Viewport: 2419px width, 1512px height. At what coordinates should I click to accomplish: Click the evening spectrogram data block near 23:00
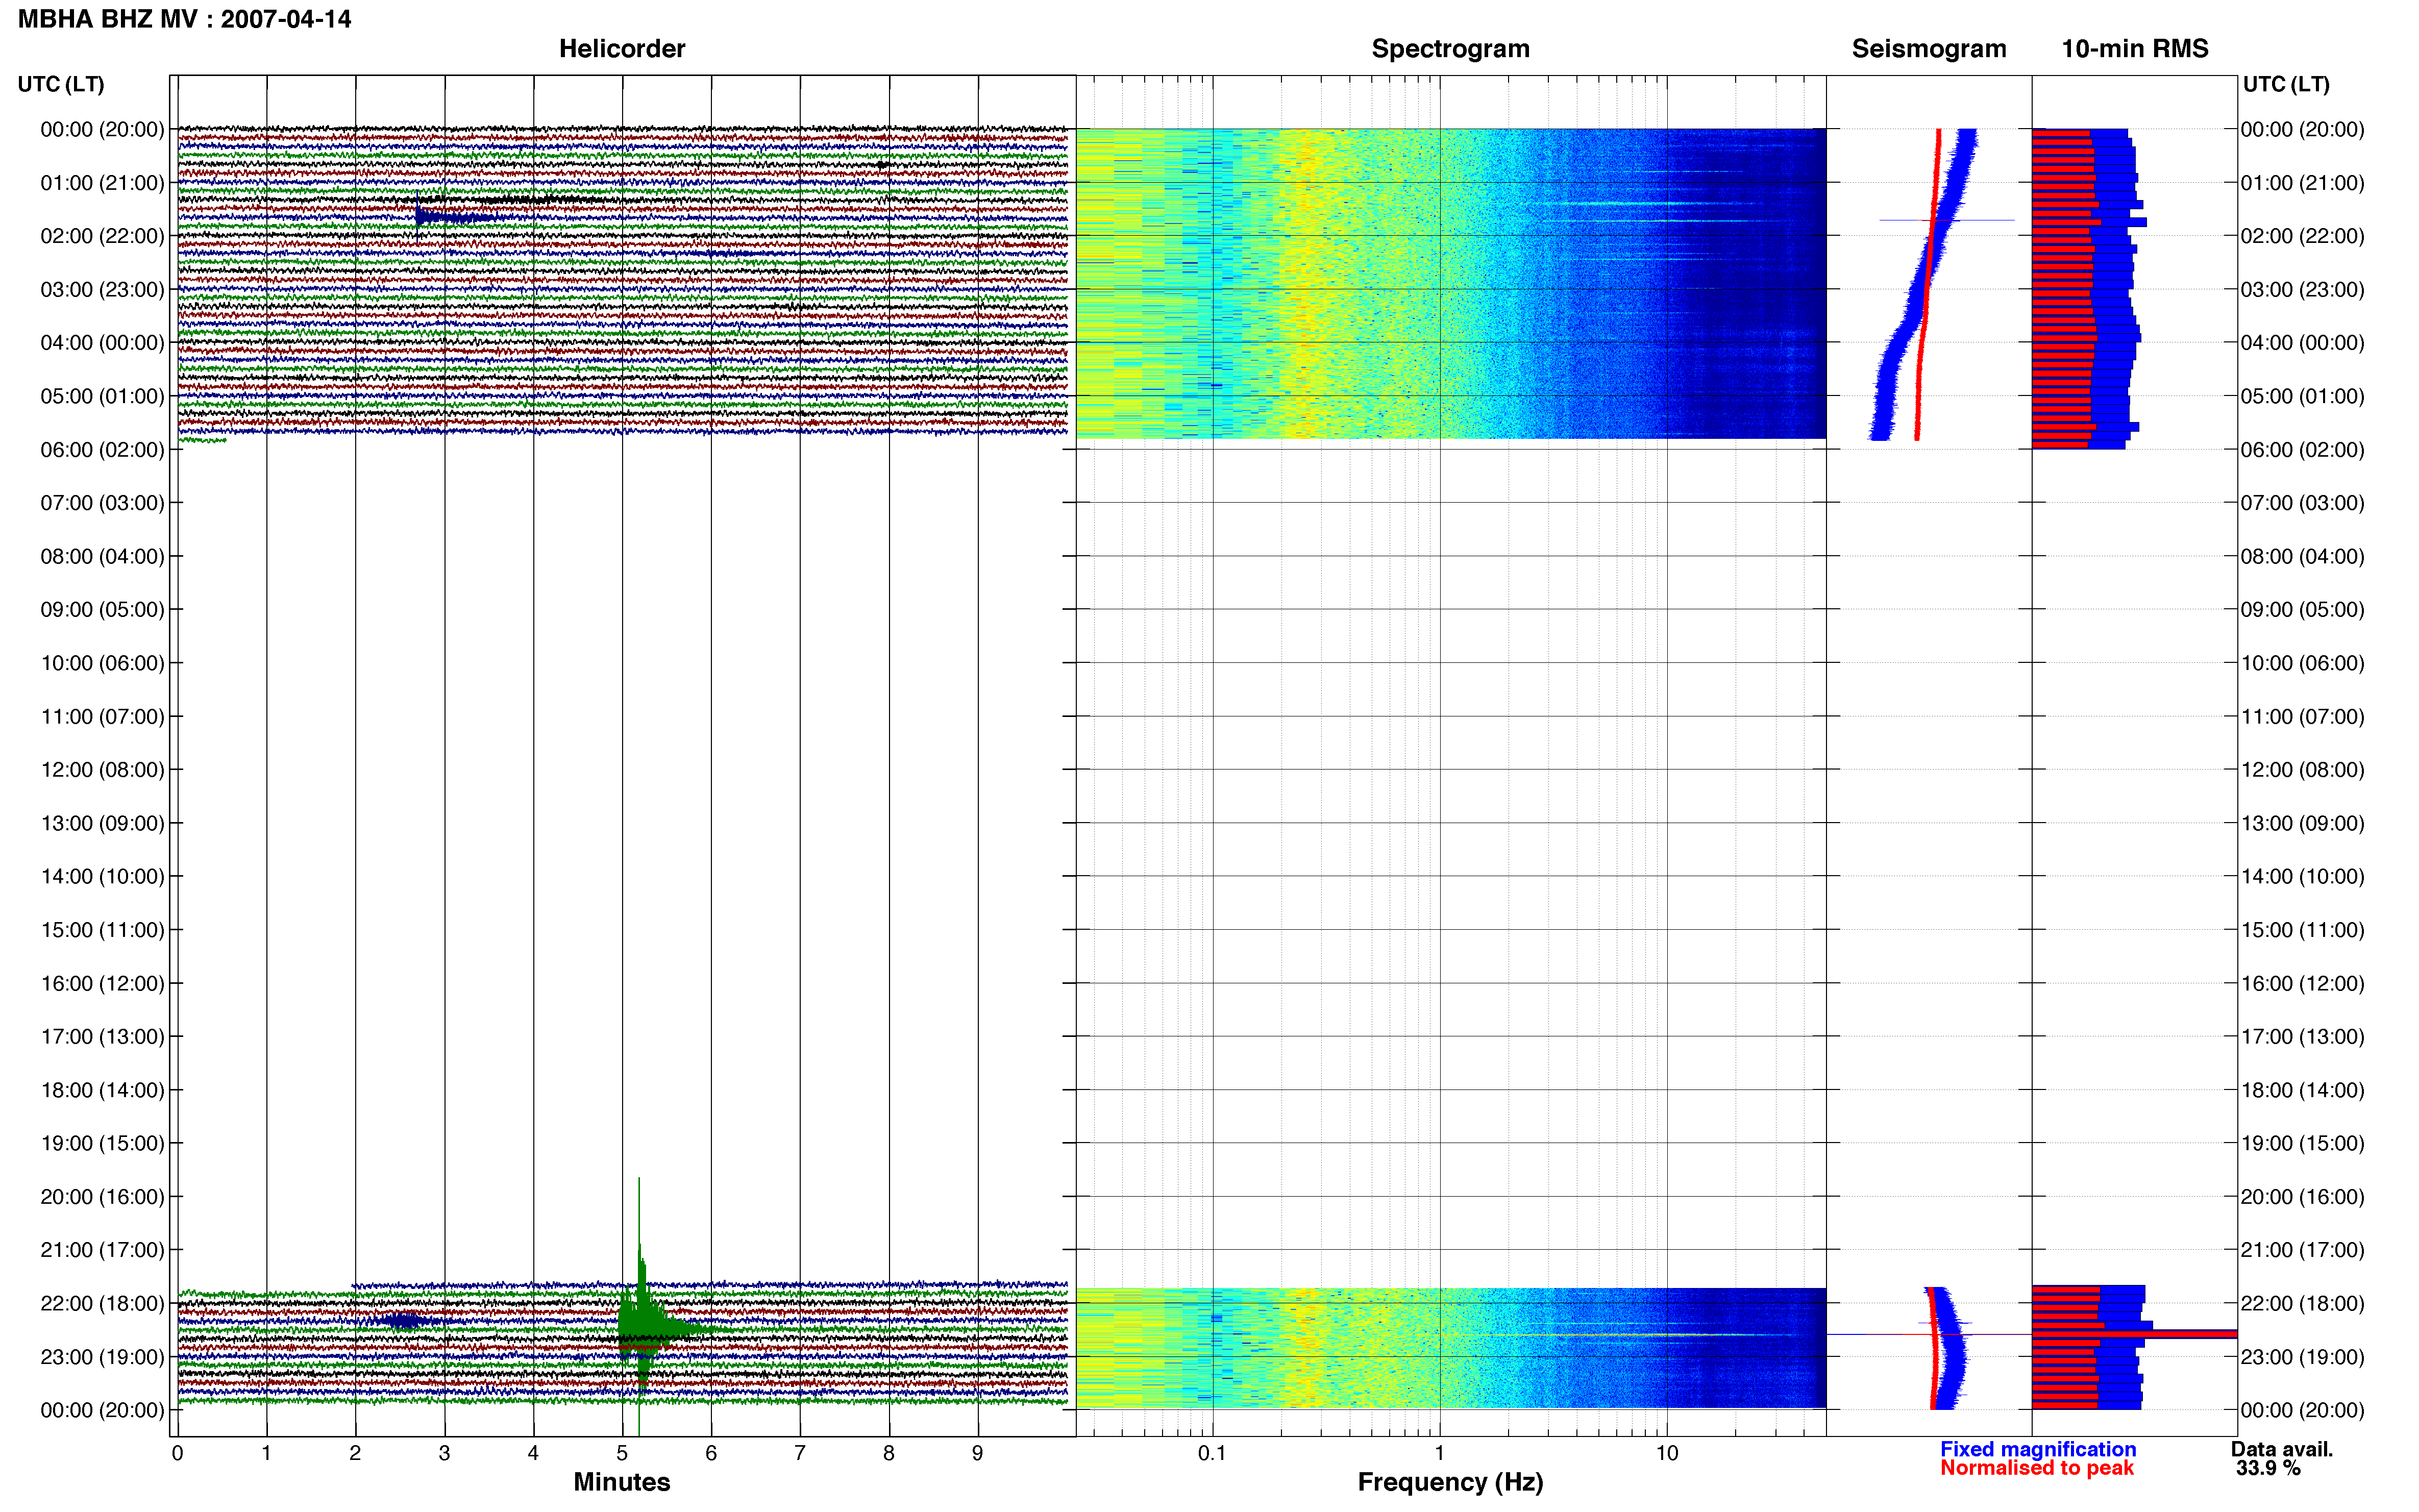tap(1450, 1348)
